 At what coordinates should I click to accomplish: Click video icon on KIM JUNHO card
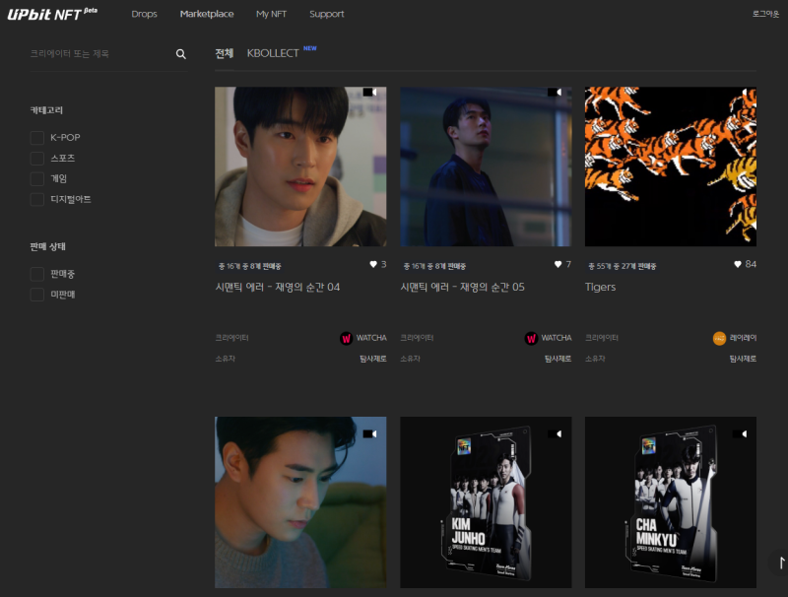(555, 433)
